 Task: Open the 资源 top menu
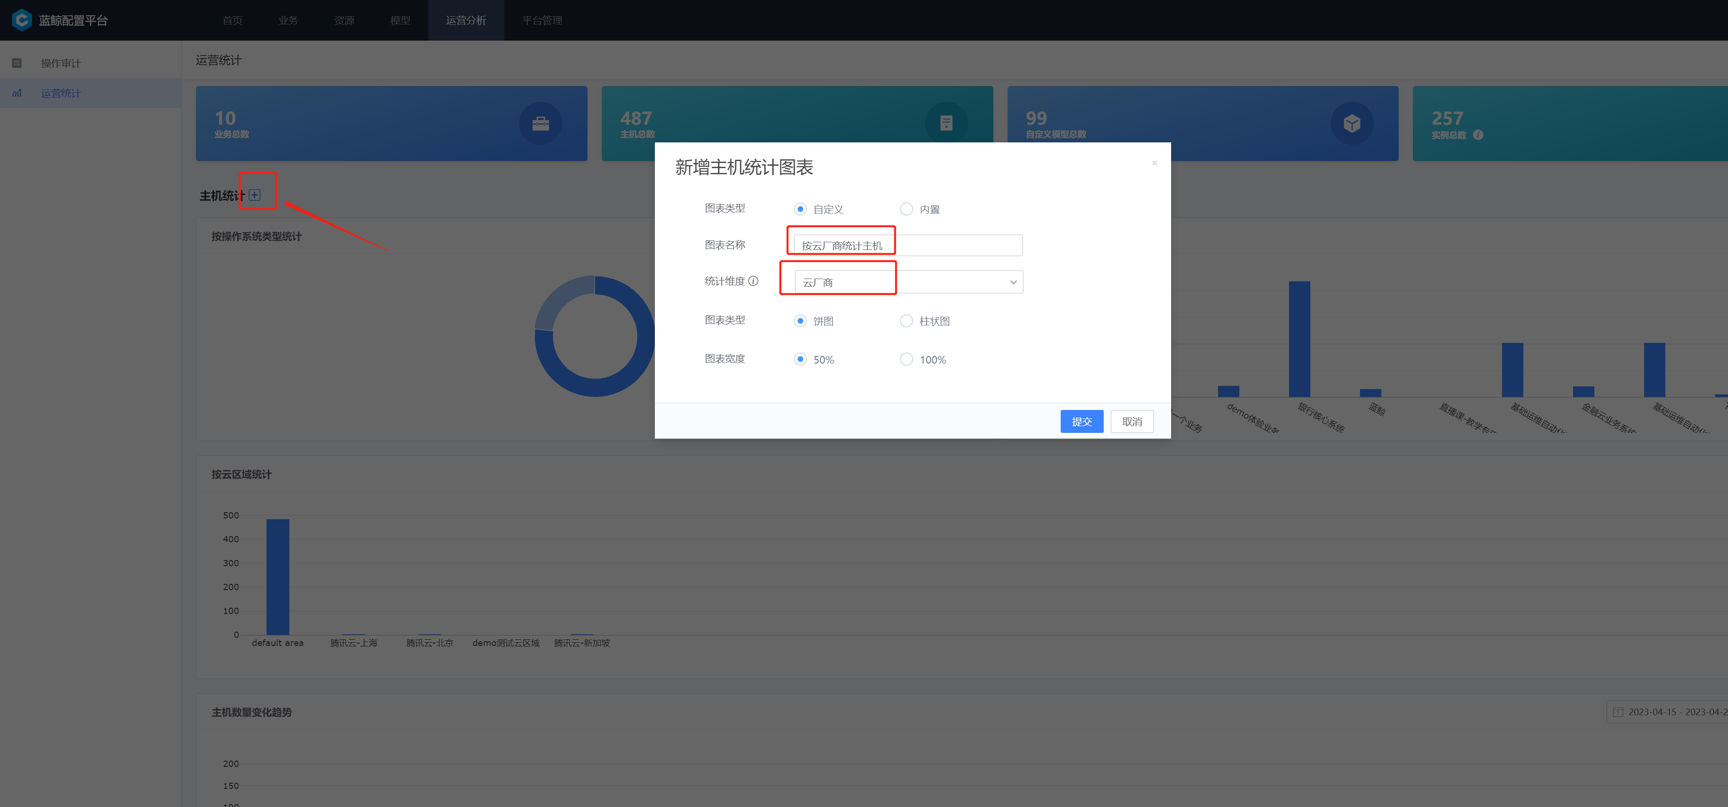tap(345, 20)
